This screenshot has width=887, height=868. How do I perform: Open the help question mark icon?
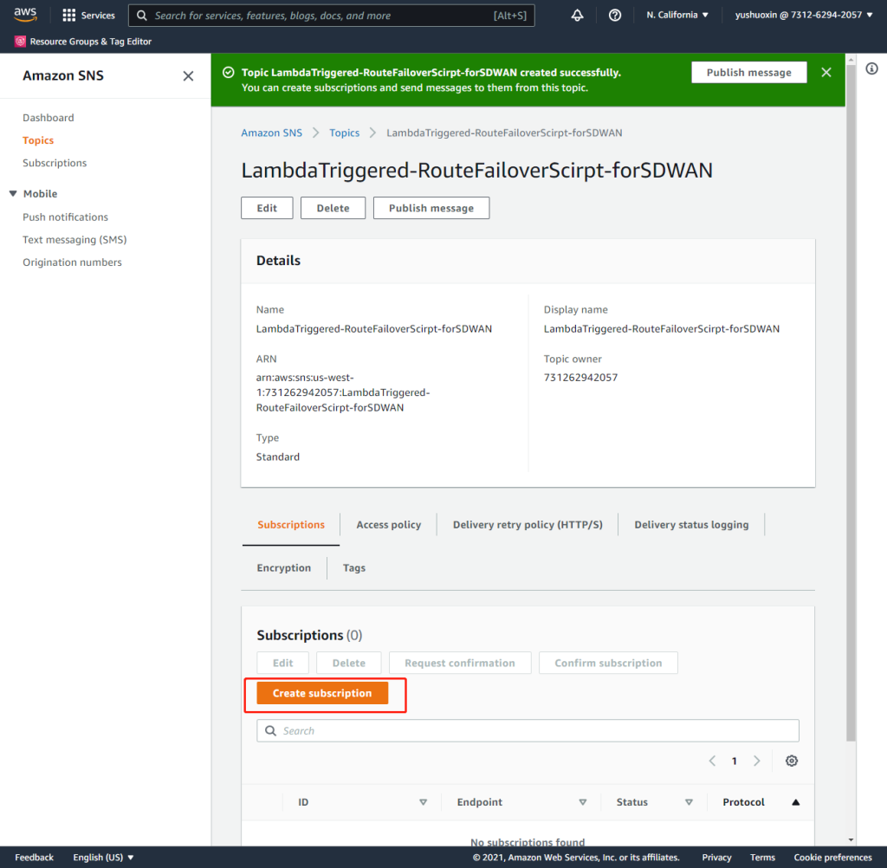(615, 16)
